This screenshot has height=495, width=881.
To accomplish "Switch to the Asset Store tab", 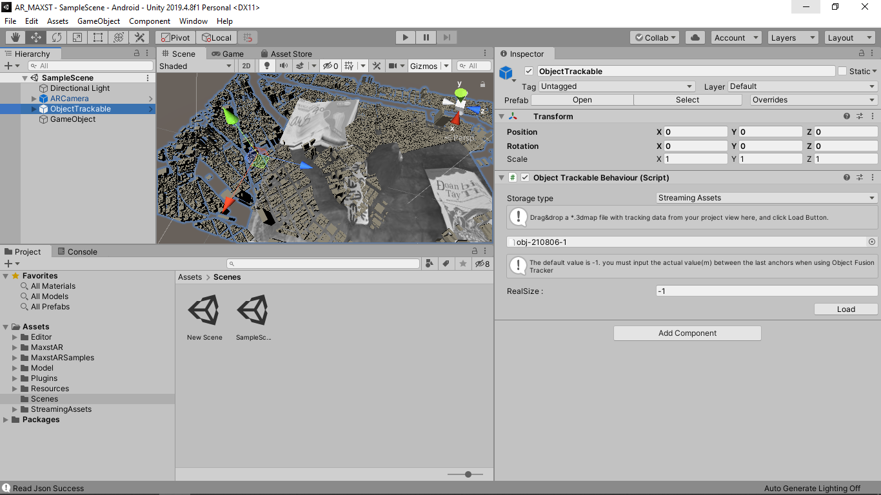I will pyautogui.click(x=286, y=53).
